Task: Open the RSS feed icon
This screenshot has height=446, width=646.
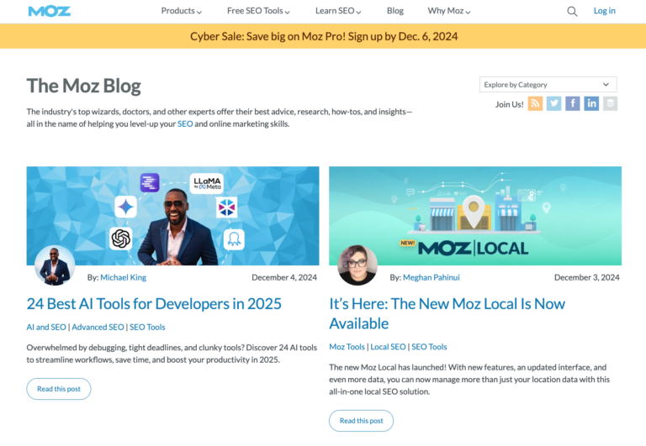Action: [535, 103]
